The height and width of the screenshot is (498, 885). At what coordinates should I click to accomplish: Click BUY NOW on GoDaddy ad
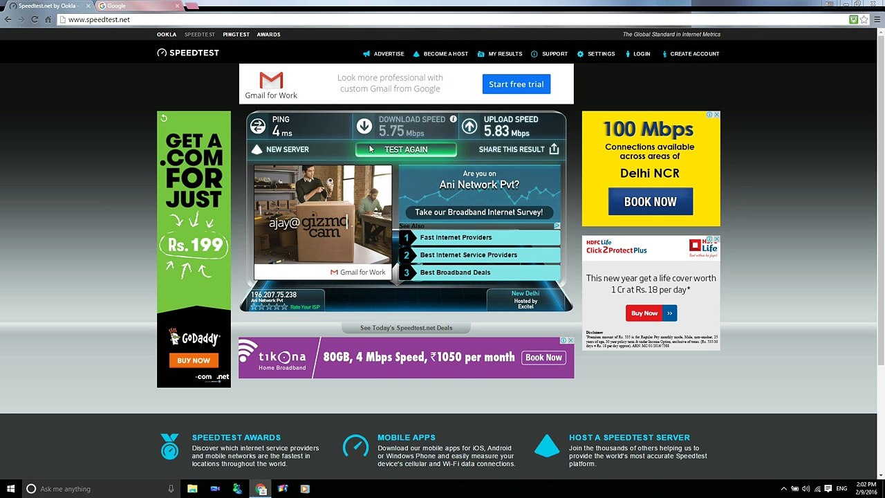coord(194,360)
